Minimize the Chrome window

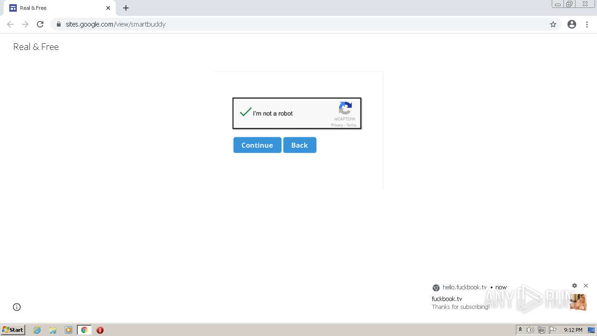(558, 4)
